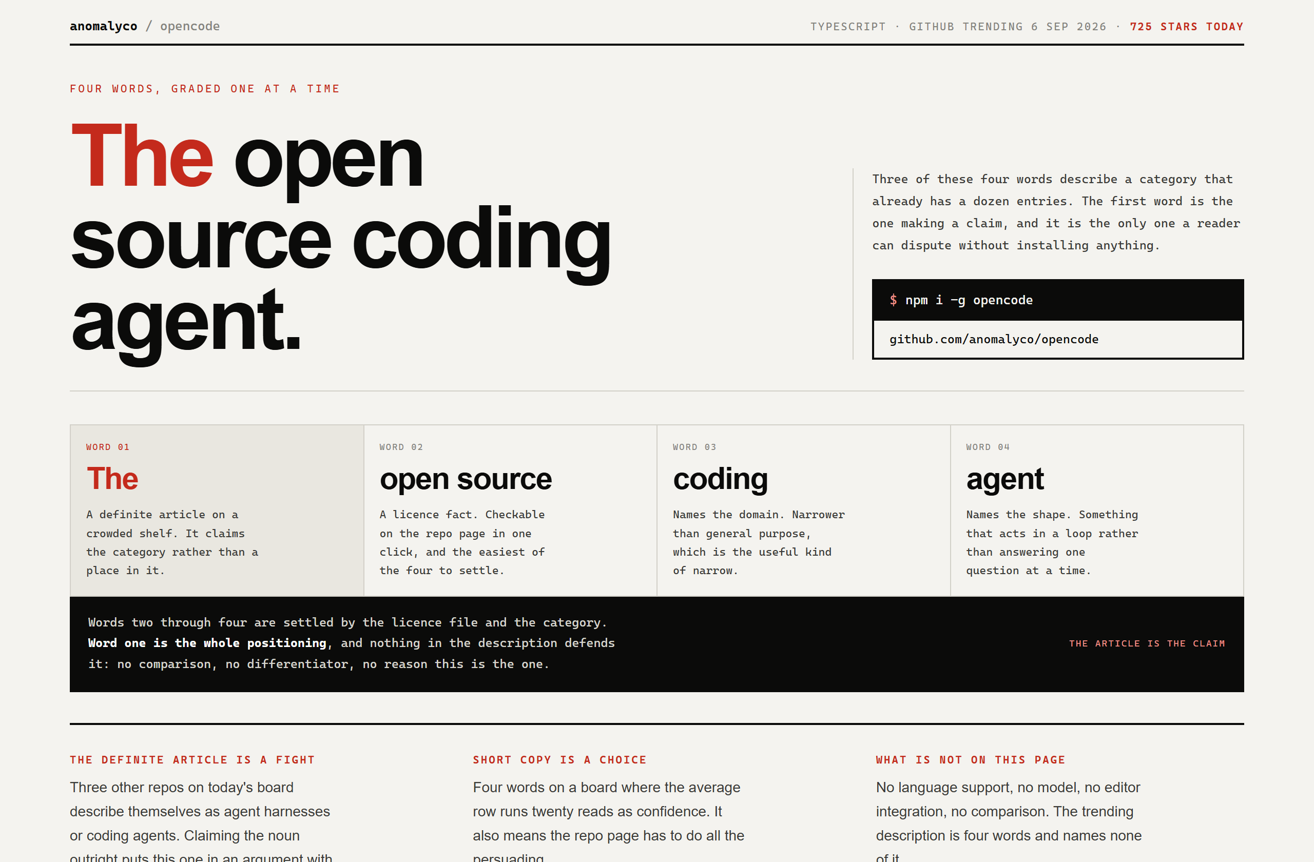This screenshot has height=862, width=1314.
Task: Click 'SHORT COPY IS A CHOICE' heading
Action: coord(559,760)
